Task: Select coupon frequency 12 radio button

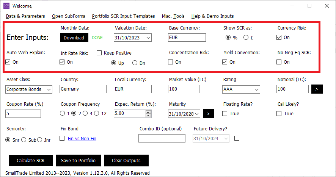Action: click(x=97, y=113)
